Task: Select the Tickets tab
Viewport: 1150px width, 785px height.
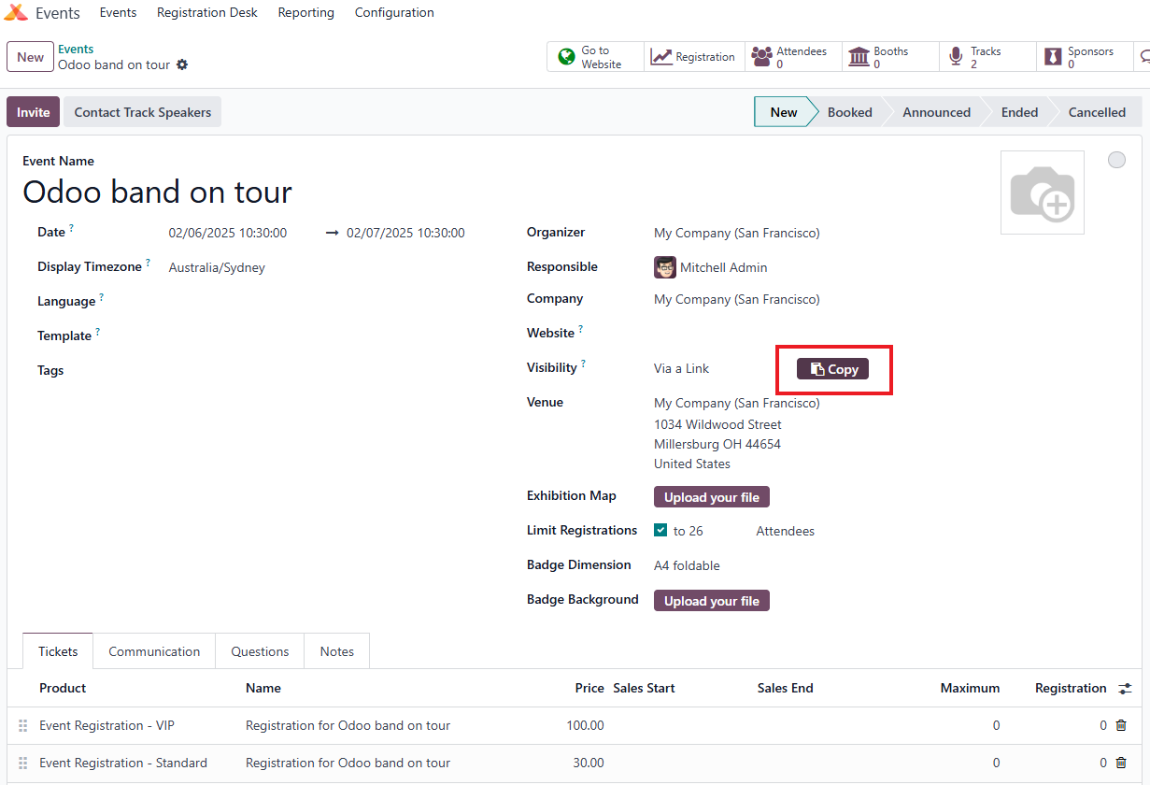Action: 58,651
